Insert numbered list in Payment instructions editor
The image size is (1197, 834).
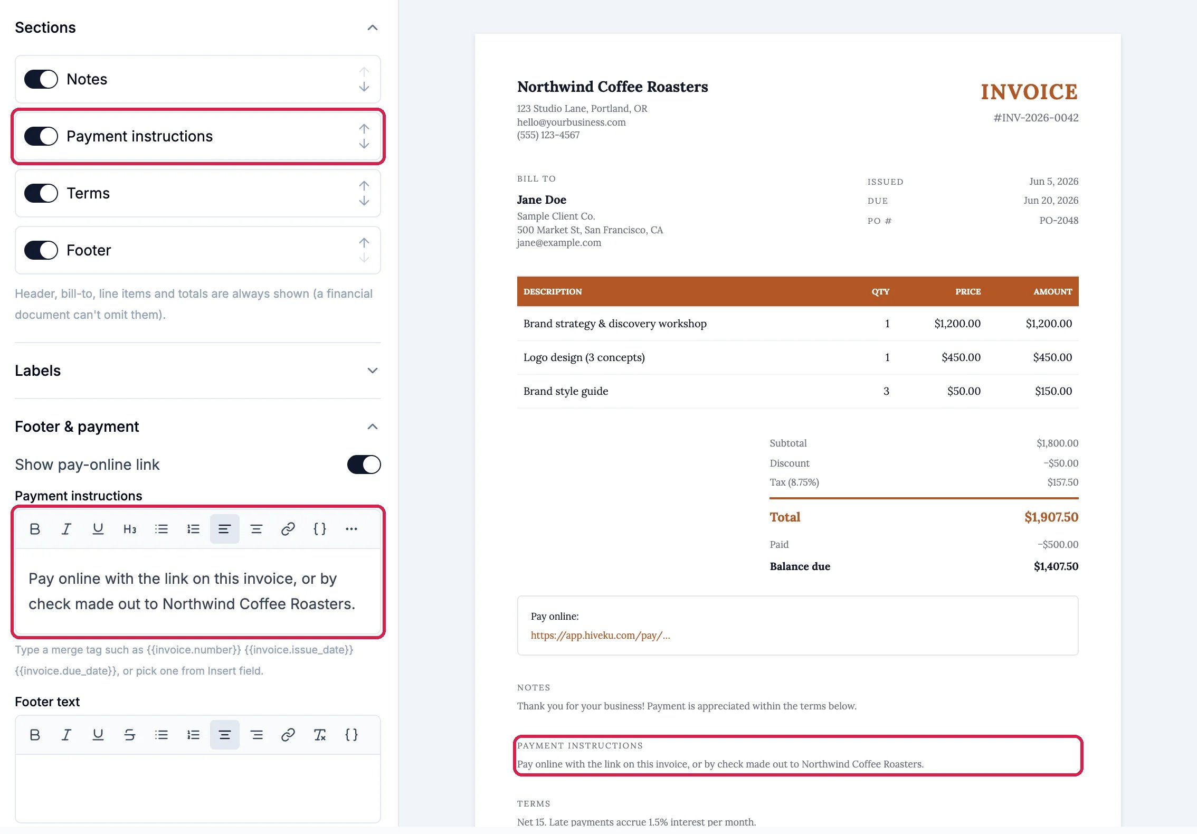pyautogui.click(x=193, y=529)
